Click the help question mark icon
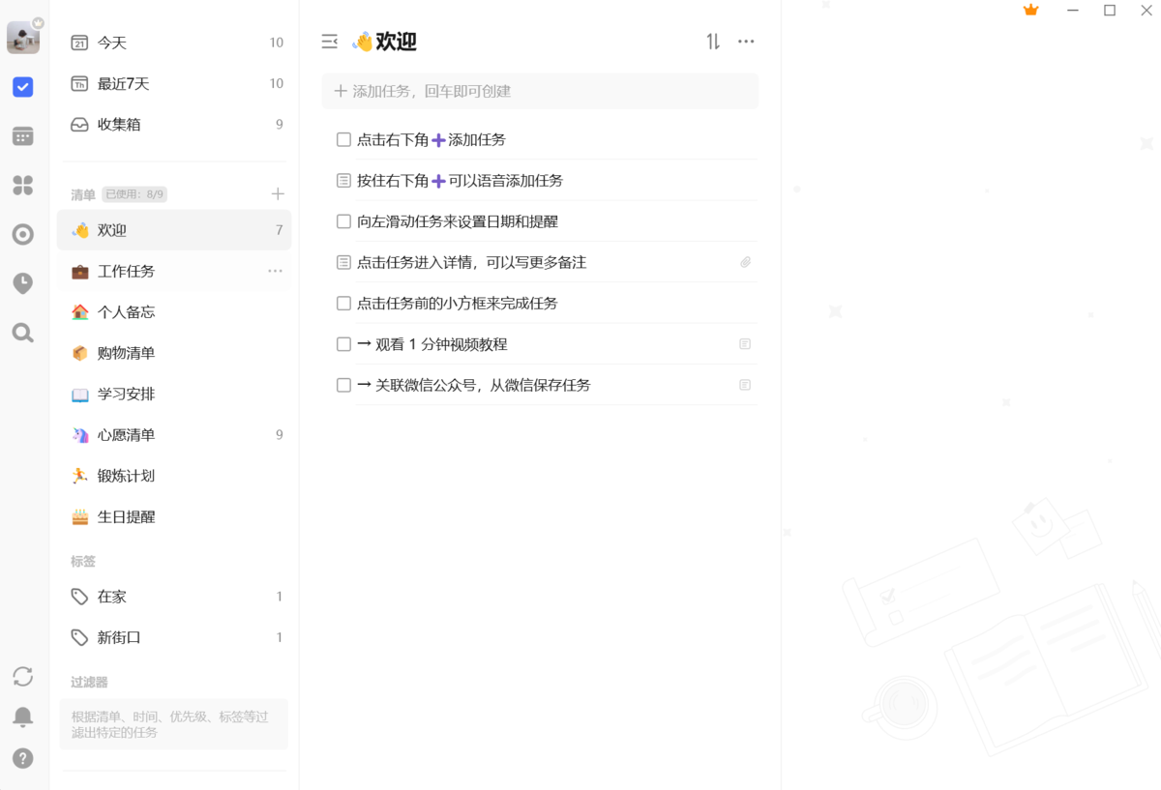Image resolution: width=1161 pixels, height=790 pixels. point(22,757)
